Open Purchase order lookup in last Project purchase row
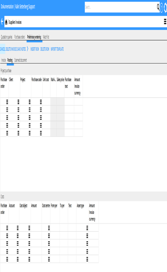Screen dimensions: 167x272 [x=7, y=133]
